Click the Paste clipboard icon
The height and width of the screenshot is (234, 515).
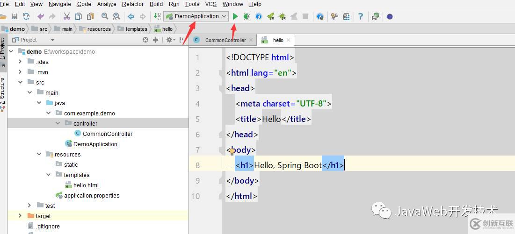point(90,16)
